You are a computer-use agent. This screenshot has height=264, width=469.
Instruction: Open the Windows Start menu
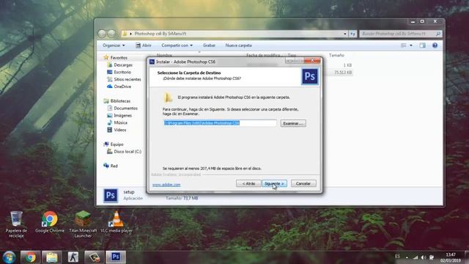pyautogui.click(x=9, y=257)
